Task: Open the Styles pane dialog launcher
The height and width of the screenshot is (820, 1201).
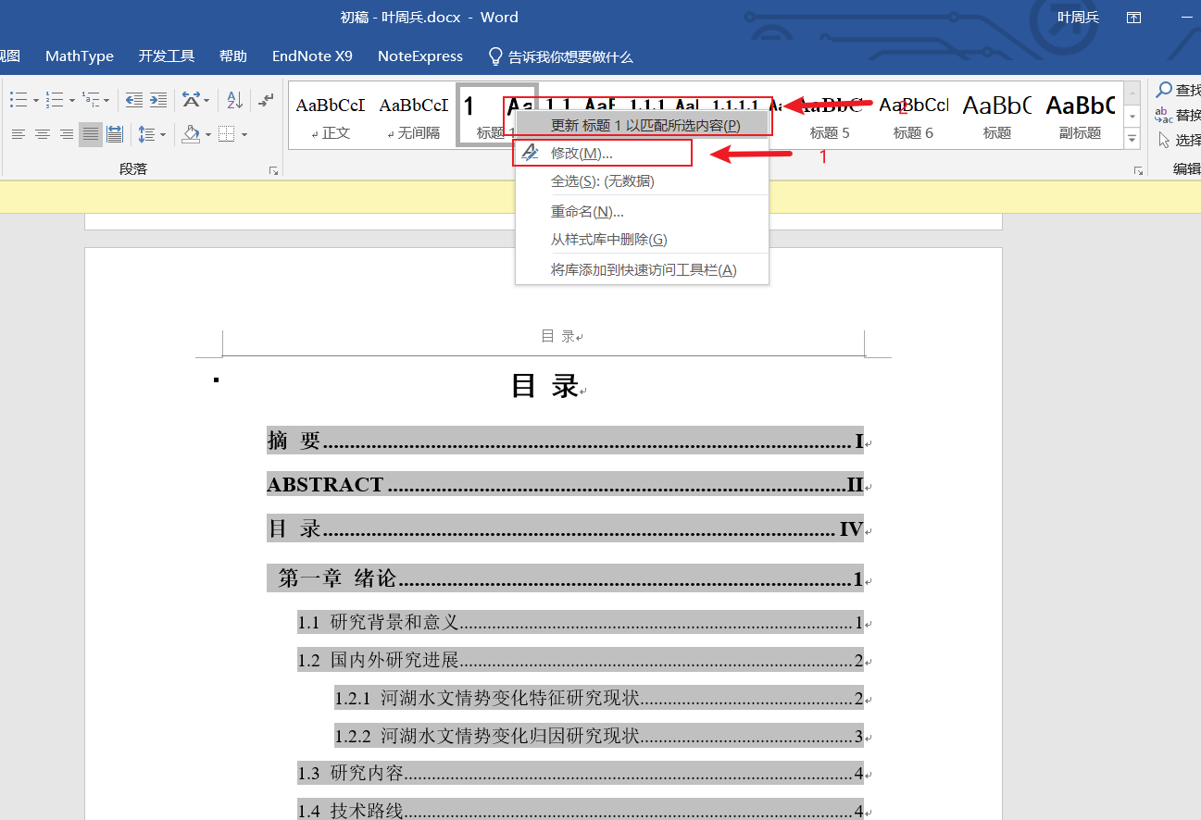Action: [1138, 171]
